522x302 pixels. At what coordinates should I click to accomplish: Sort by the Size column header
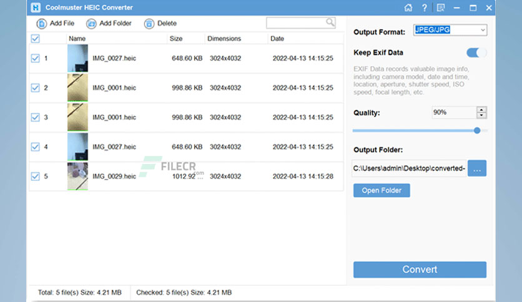pos(176,39)
